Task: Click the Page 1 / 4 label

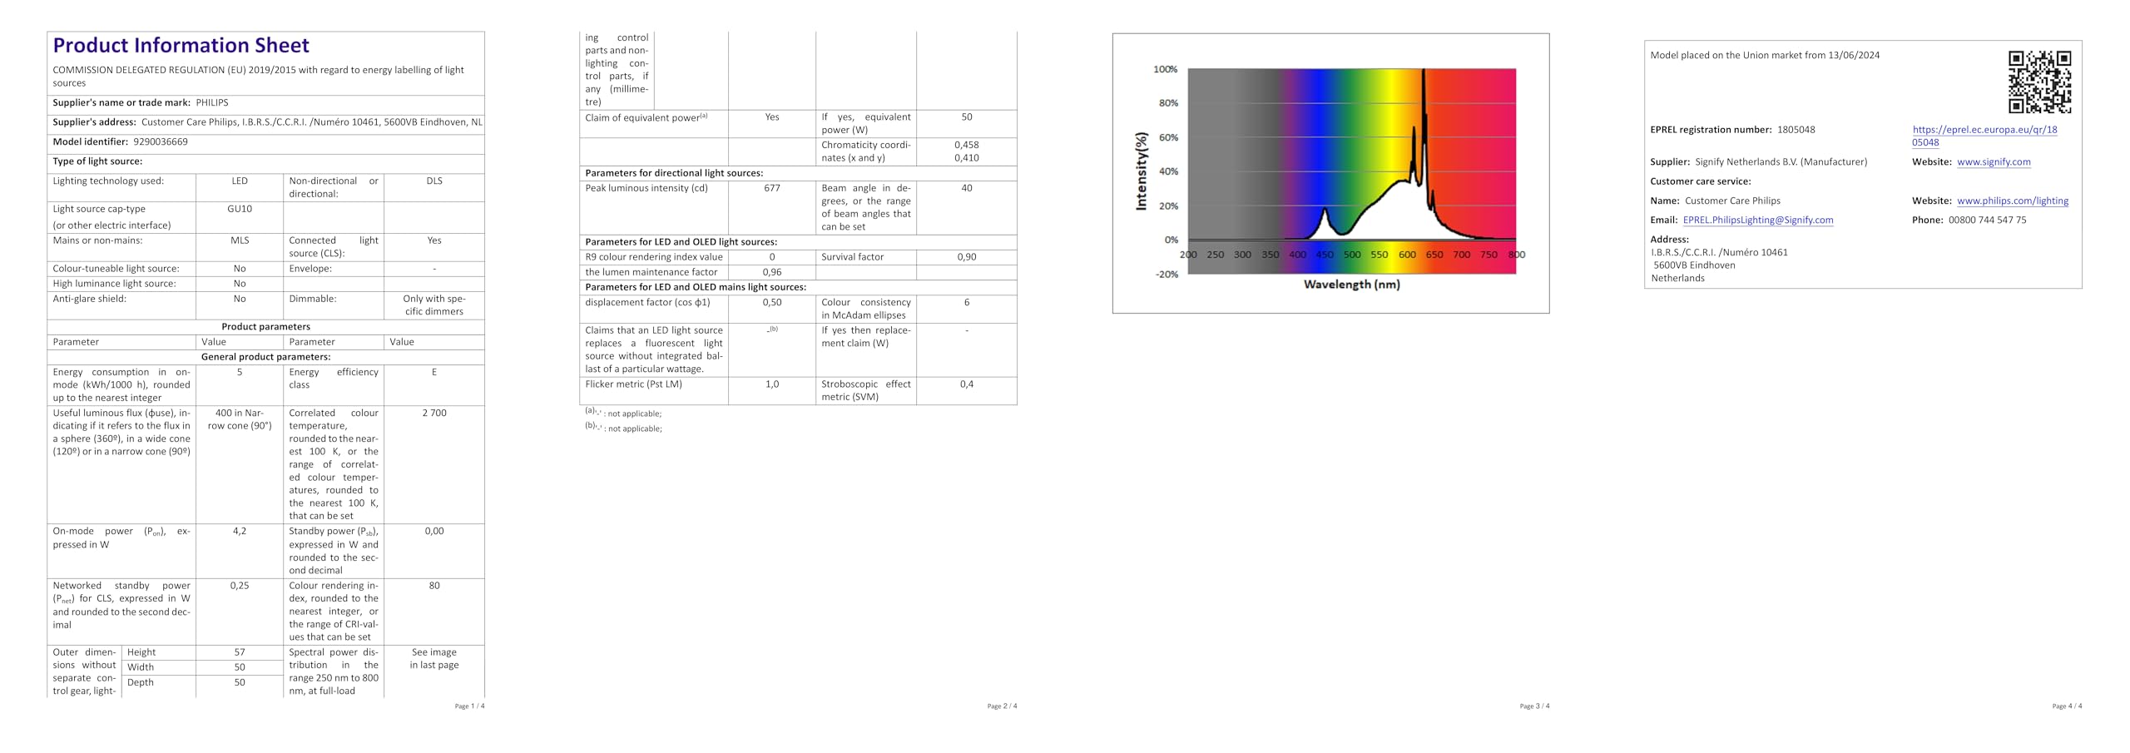Action: pos(468,706)
